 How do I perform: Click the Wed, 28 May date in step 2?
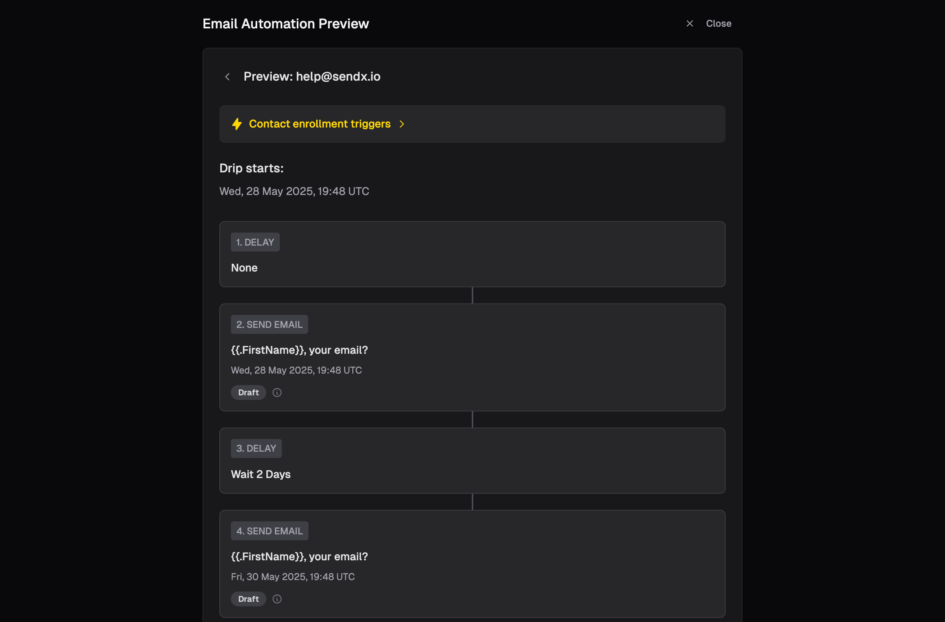(x=296, y=370)
